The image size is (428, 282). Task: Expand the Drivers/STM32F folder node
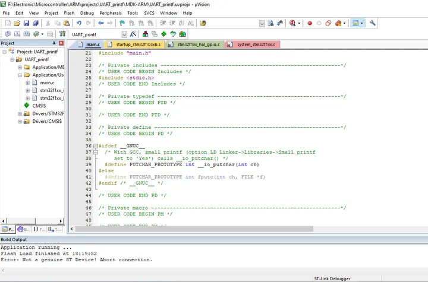point(20,114)
